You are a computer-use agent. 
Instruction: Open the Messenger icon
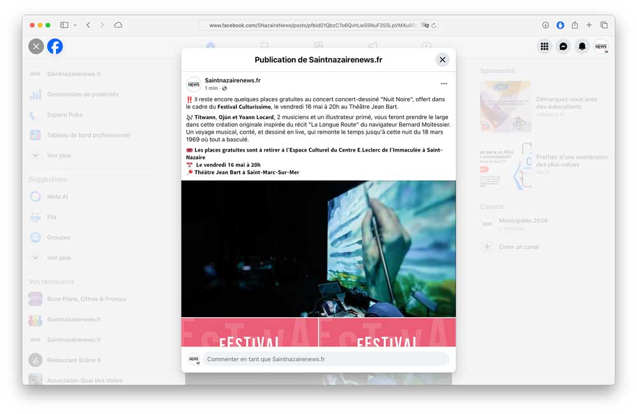(563, 46)
